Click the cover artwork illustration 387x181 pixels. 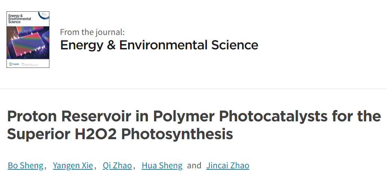pos(28,43)
